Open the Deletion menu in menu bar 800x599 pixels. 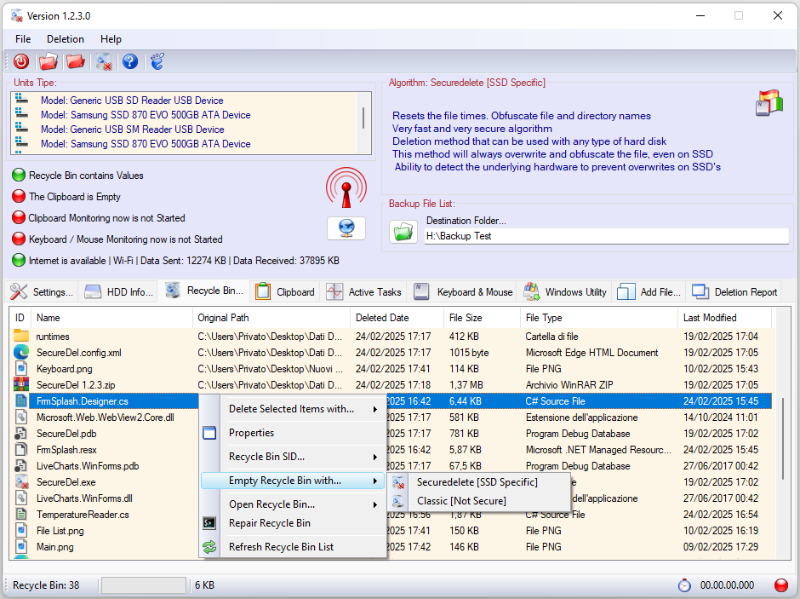(66, 39)
